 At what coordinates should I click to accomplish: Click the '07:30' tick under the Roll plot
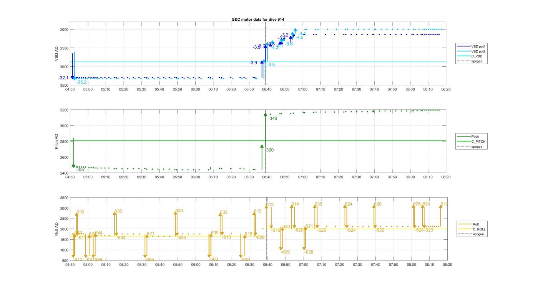[x=357, y=265]
